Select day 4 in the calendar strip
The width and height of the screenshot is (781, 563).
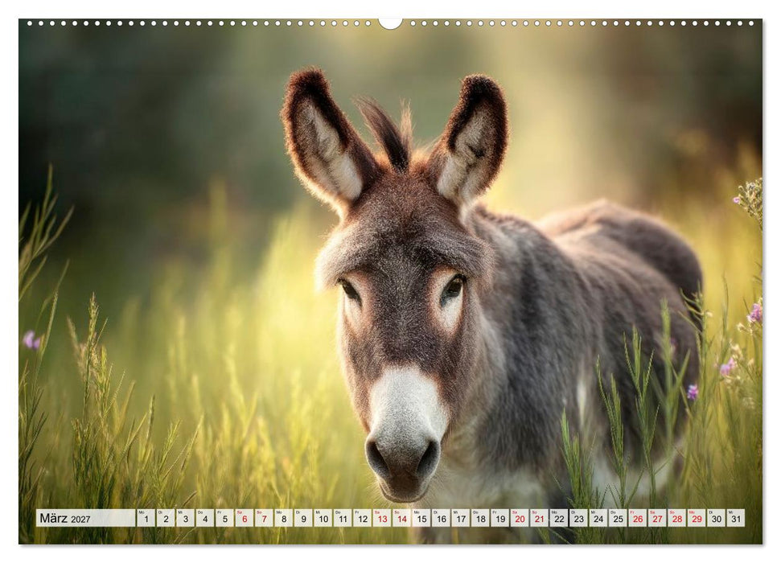(205, 518)
